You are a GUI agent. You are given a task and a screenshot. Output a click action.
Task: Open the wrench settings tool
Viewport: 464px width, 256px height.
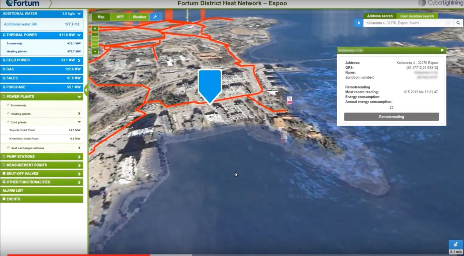click(155, 17)
